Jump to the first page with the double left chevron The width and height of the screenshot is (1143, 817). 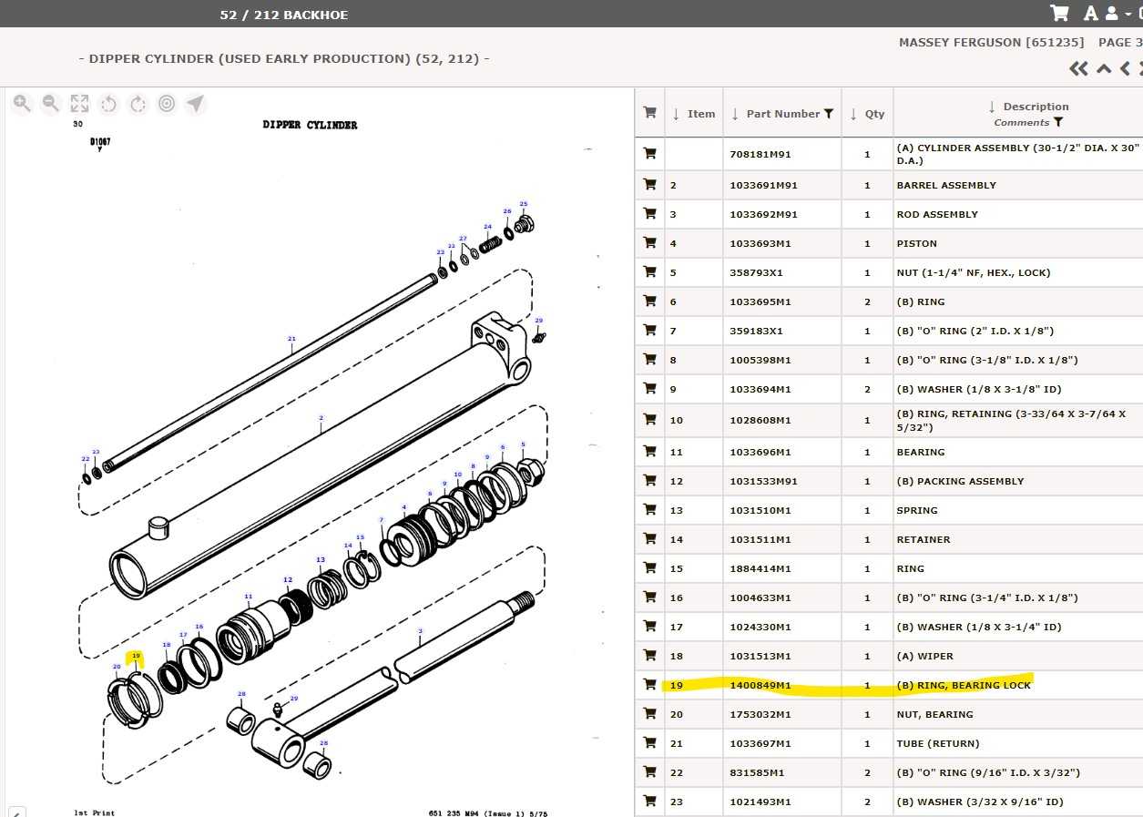pos(1079,68)
